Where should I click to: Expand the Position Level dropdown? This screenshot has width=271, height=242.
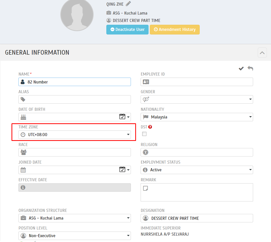pos(128,236)
